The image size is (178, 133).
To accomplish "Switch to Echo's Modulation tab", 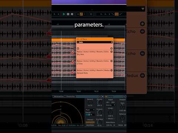I will [x=59, y=96].
